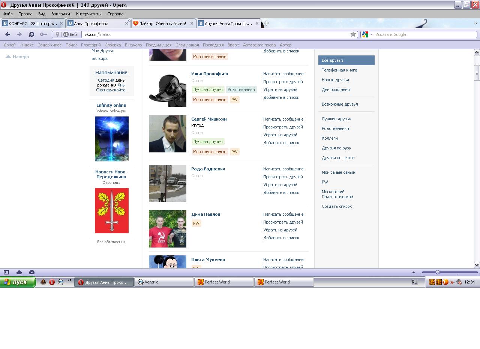Open the Пуск start menu
The image size is (480, 349).
point(18,282)
